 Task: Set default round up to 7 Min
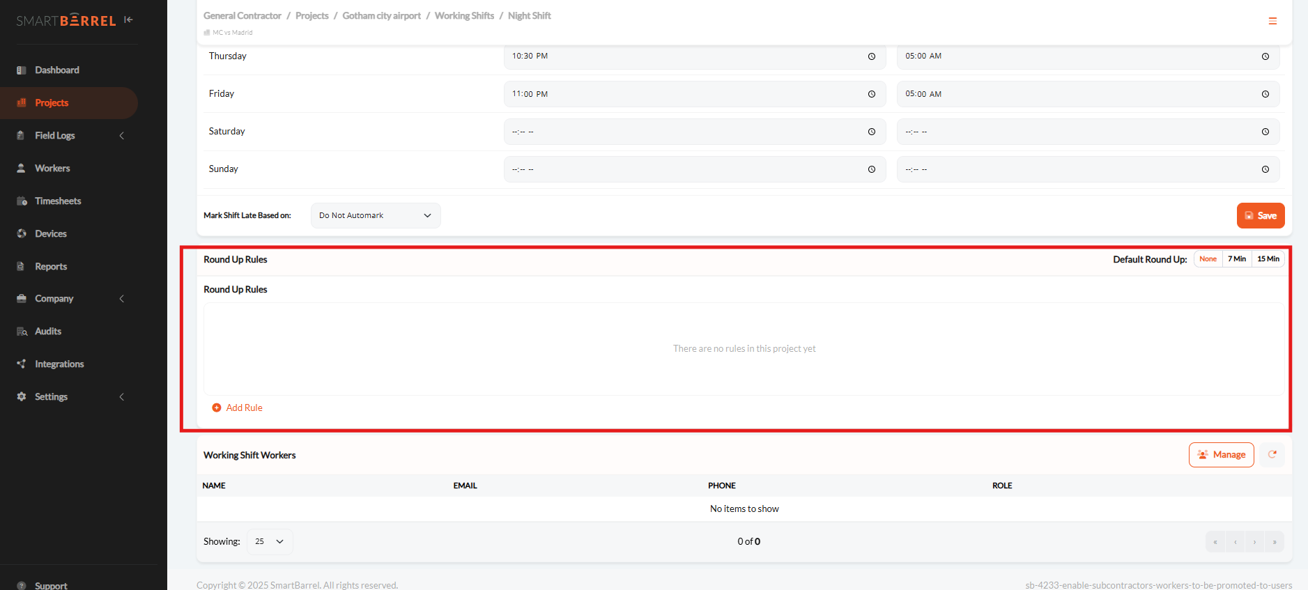click(1237, 259)
